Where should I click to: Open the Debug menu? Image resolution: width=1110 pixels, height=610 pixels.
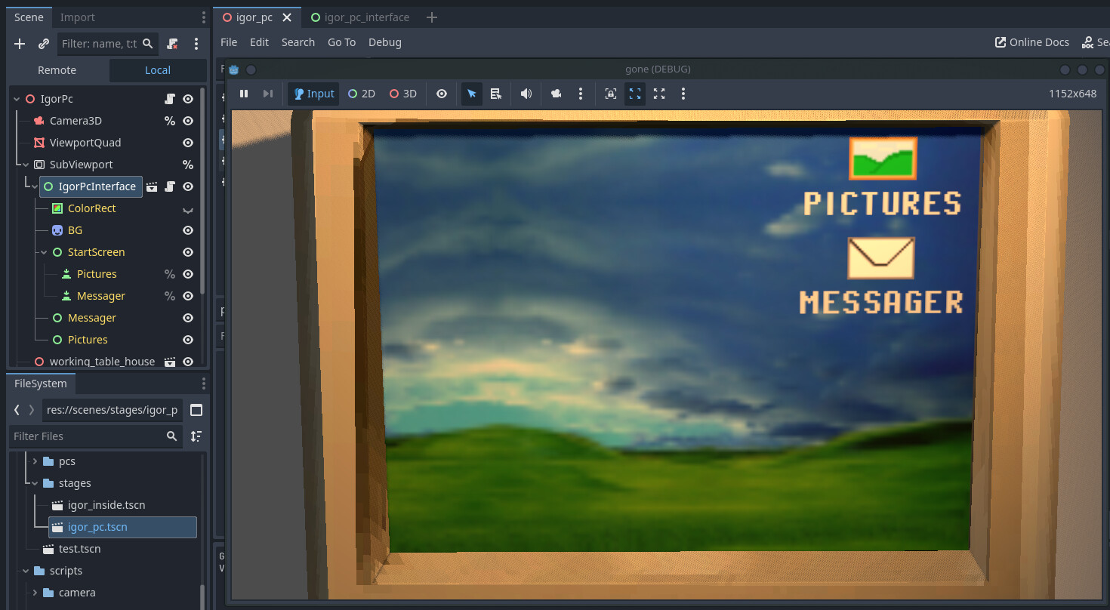[x=384, y=42]
